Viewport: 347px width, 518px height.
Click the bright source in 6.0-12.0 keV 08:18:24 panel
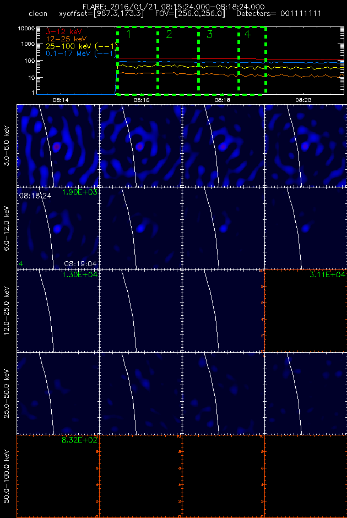tap(57, 228)
